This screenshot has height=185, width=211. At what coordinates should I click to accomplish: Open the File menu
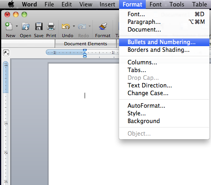click(49, 4)
